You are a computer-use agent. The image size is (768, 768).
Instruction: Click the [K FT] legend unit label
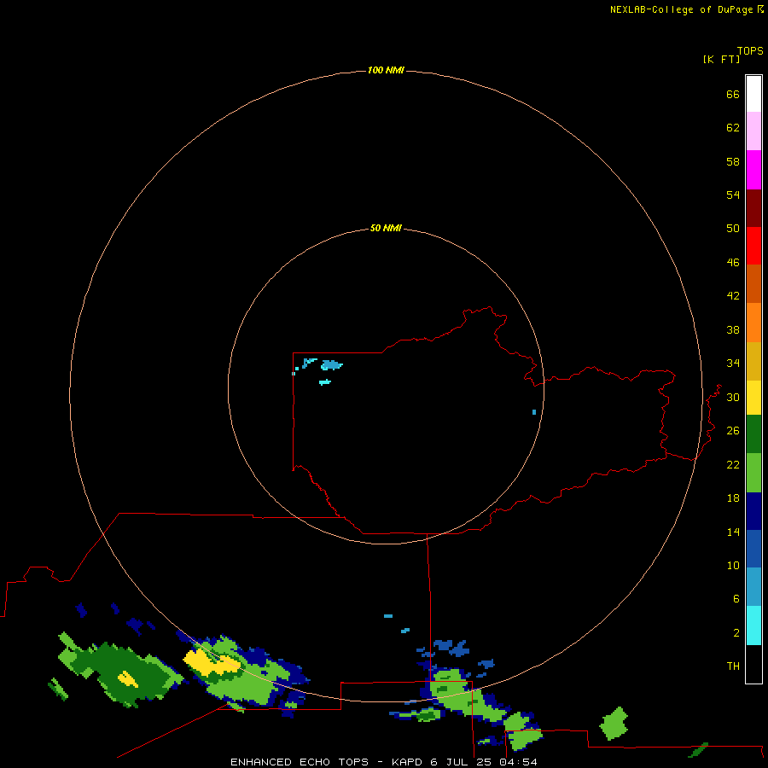click(721, 59)
